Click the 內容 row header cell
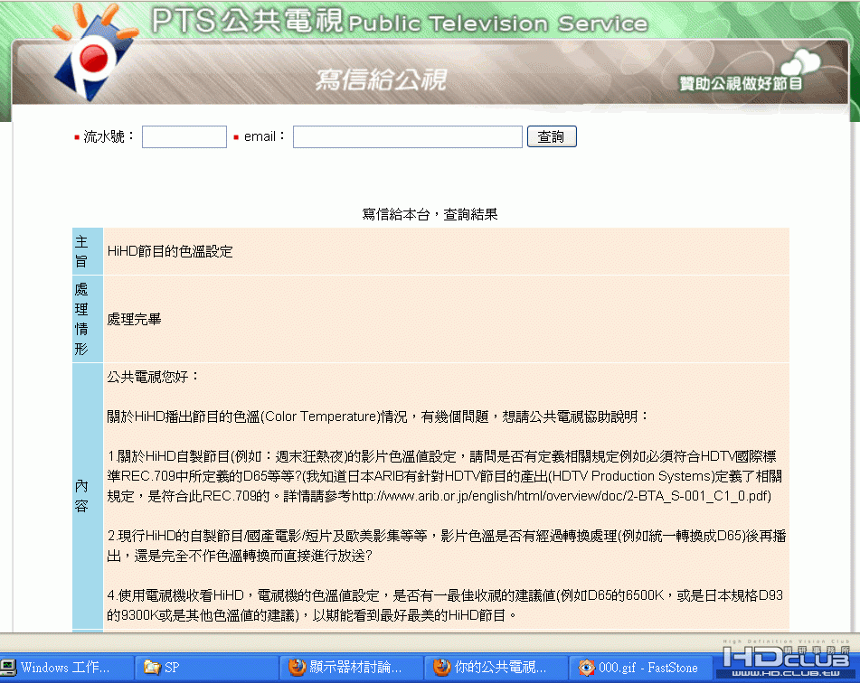The width and height of the screenshot is (860, 683). click(88, 496)
